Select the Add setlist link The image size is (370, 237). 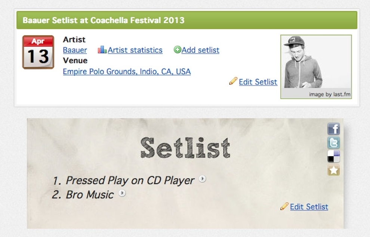[200, 50]
